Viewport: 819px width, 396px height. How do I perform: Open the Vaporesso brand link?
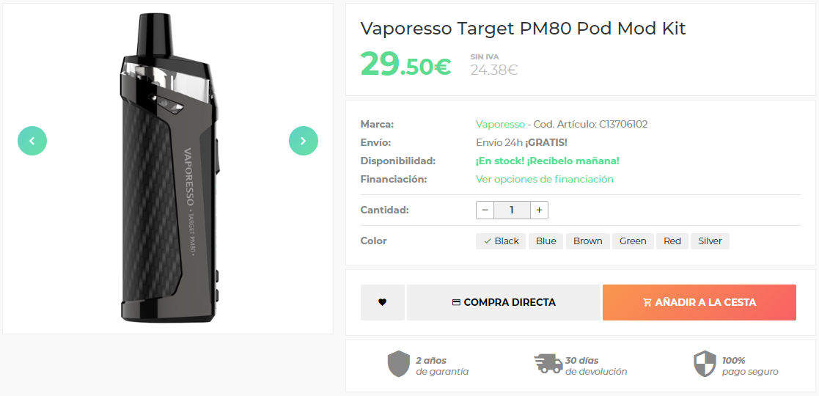tap(500, 125)
